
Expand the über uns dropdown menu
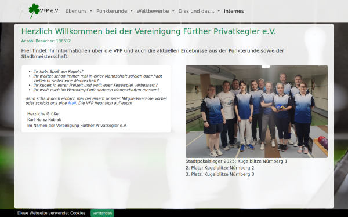(79, 11)
